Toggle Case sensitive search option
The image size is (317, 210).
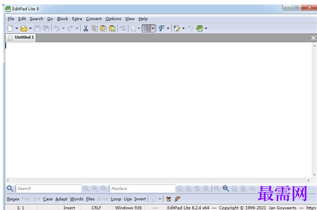[x=48, y=199]
